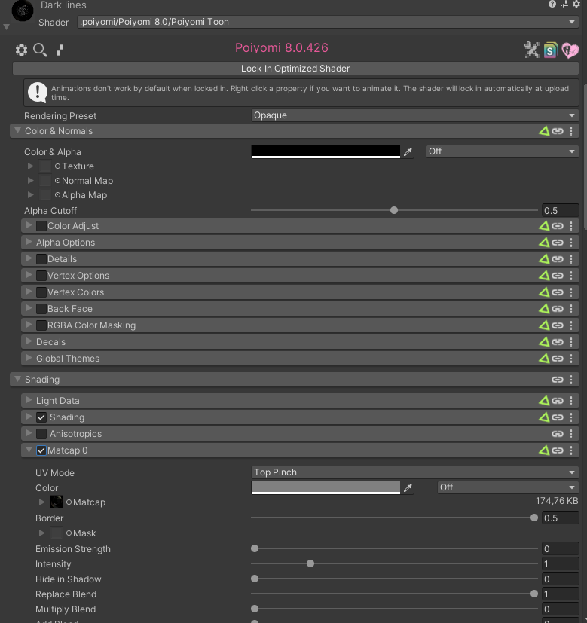Open the S shop icon
This screenshot has height=623, width=587.
[550, 50]
